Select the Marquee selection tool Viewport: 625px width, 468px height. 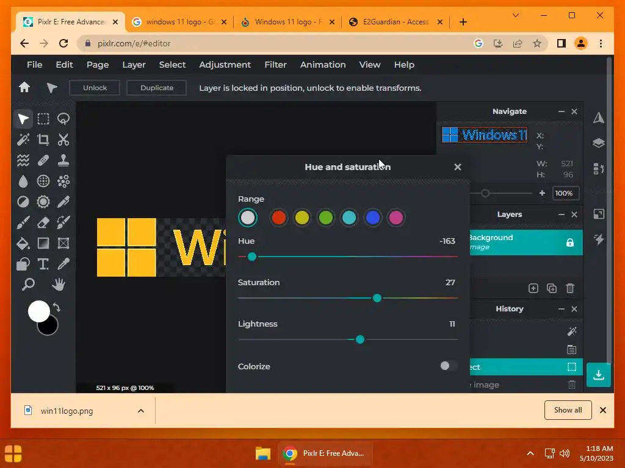43,119
